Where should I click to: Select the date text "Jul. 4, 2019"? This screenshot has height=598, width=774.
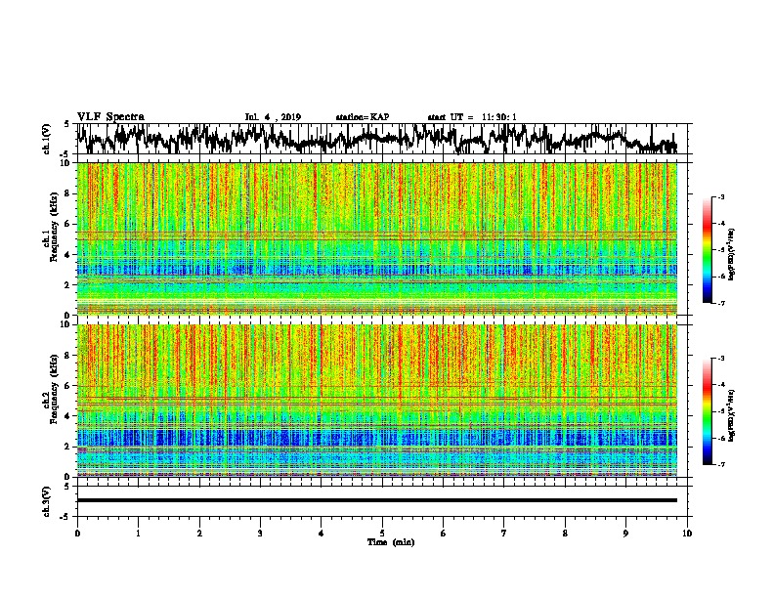[273, 117]
